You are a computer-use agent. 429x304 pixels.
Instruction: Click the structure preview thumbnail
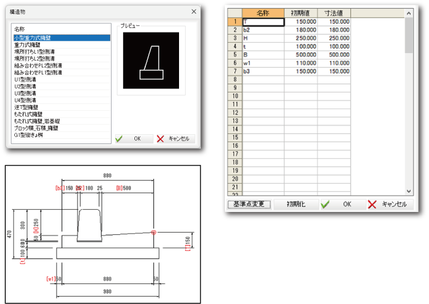tap(151, 61)
